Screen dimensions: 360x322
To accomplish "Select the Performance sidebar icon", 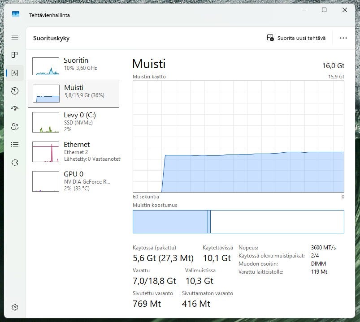I will coord(15,73).
